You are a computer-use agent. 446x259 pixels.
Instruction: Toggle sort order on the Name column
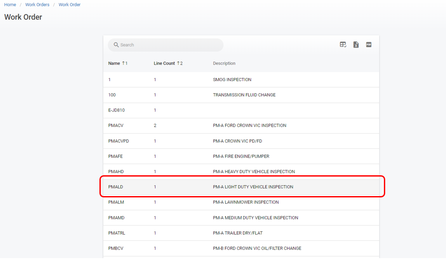[x=114, y=63]
